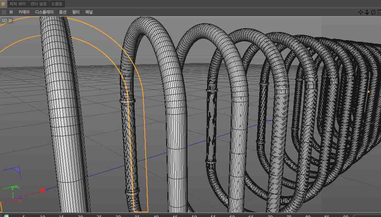Open the 디스플레이 menu
The width and height of the screenshot is (381, 217).
[x=44, y=12]
